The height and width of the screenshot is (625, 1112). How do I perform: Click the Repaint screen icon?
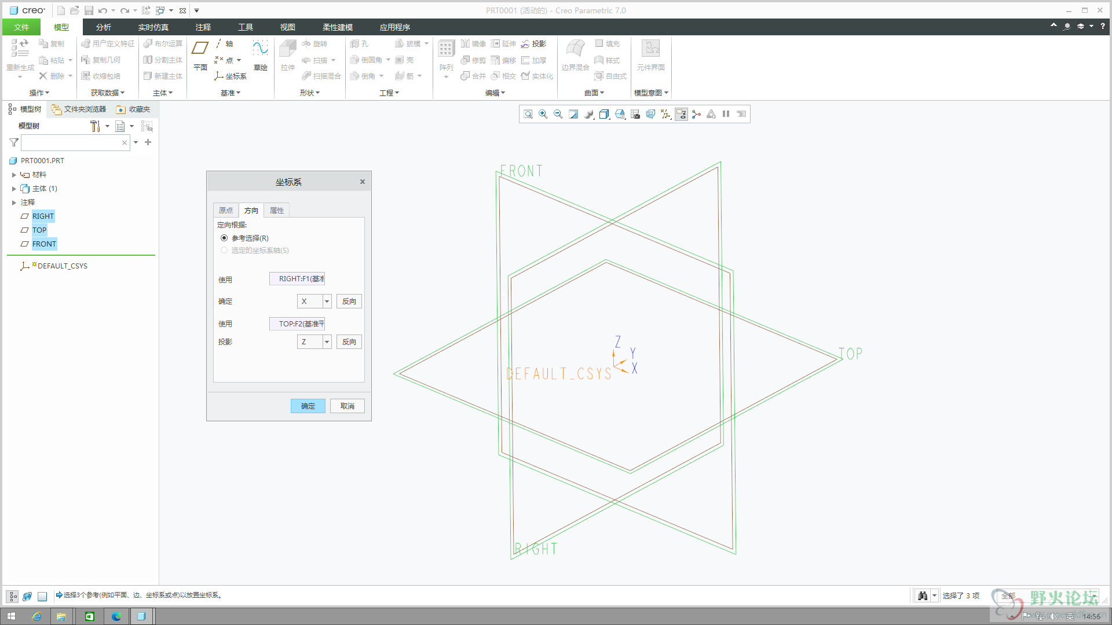coord(573,114)
